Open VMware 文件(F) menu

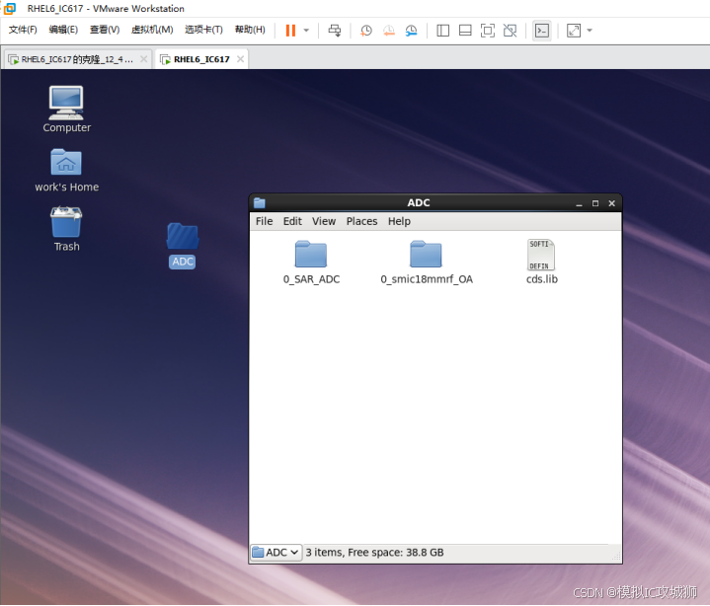point(23,30)
